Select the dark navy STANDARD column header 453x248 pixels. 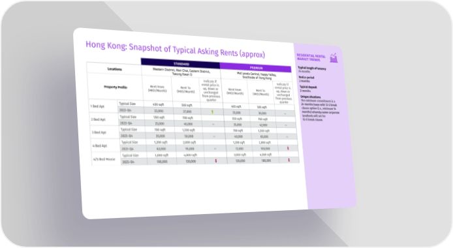click(181, 63)
